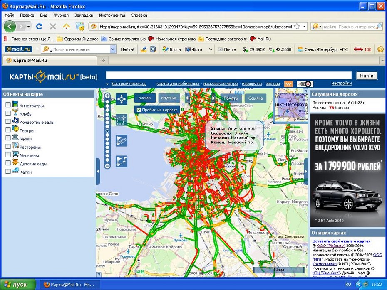This screenshot has width=387, height=290.
Task: Click the Saint Petersburg overview minimap
Action: [x=291, y=106]
